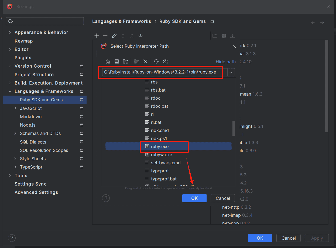Click the interpreter path text field

(x=164, y=72)
